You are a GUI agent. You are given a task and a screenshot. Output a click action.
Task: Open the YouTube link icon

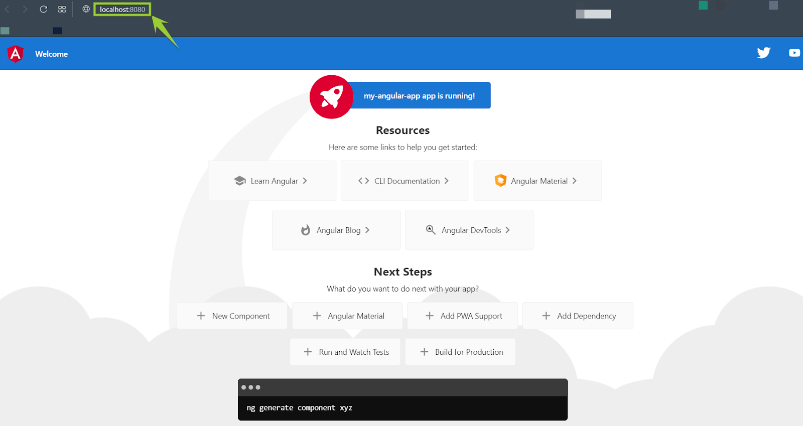coord(794,53)
